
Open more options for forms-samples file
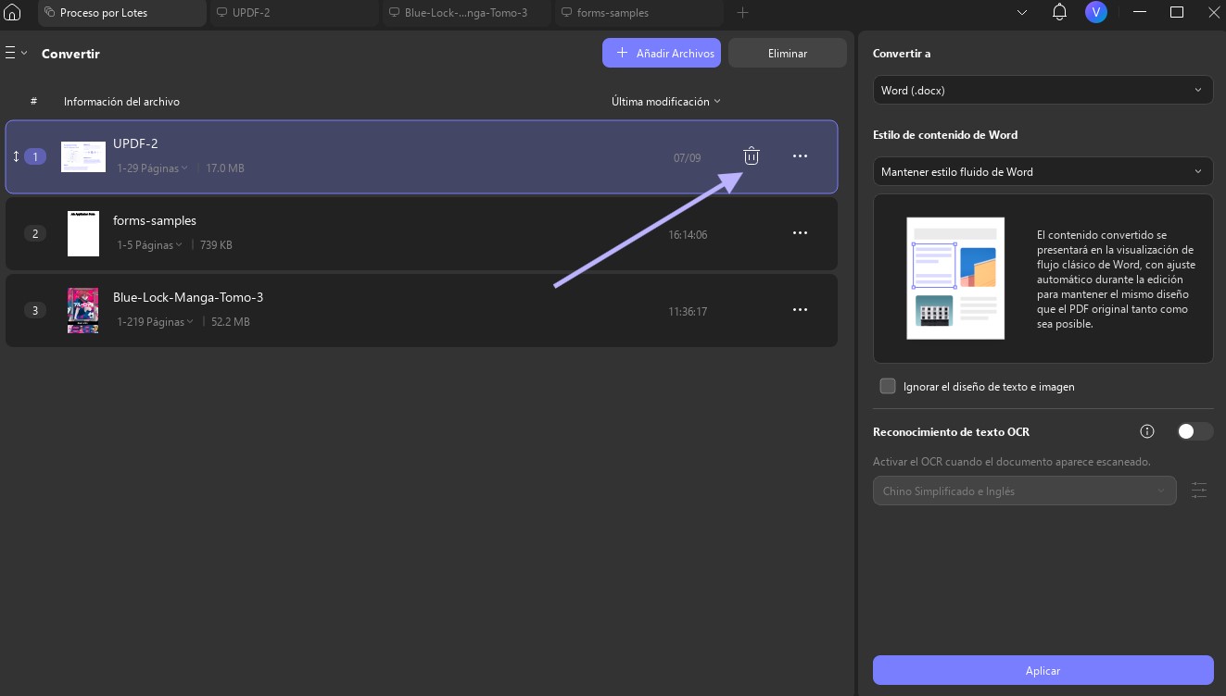[x=801, y=233]
